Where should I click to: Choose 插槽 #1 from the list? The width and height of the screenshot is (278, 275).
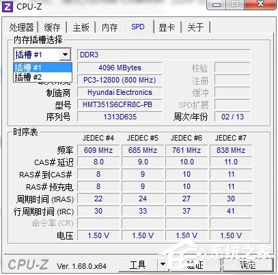tap(43, 68)
